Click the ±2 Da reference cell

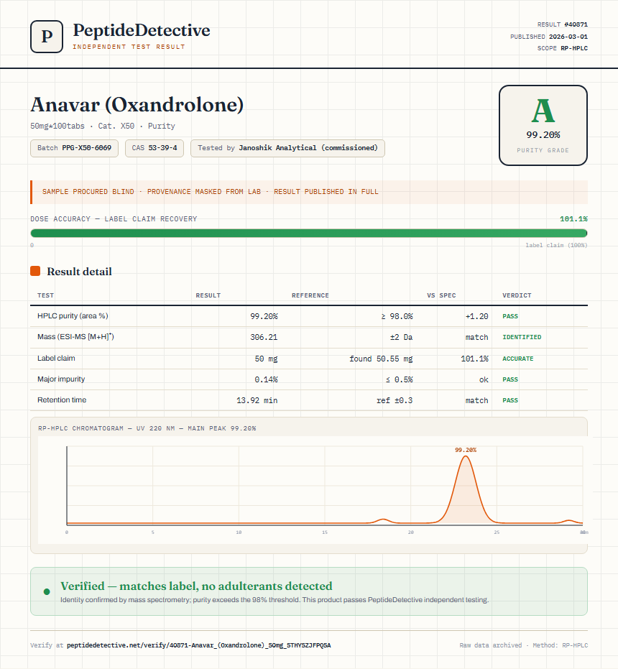coord(401,337)
